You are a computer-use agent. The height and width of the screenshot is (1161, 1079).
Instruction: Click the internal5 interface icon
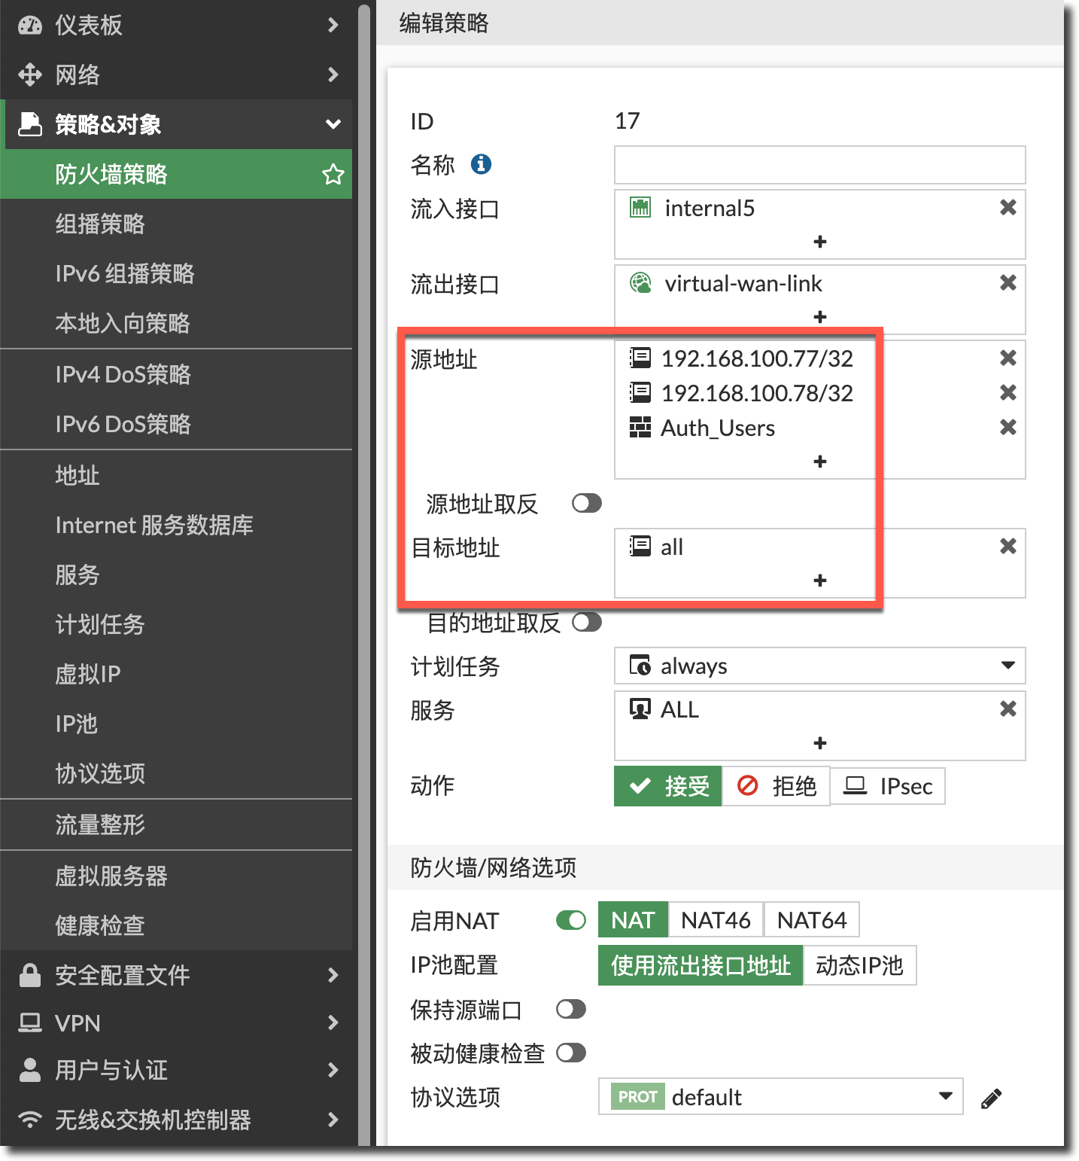coord(640,207)
